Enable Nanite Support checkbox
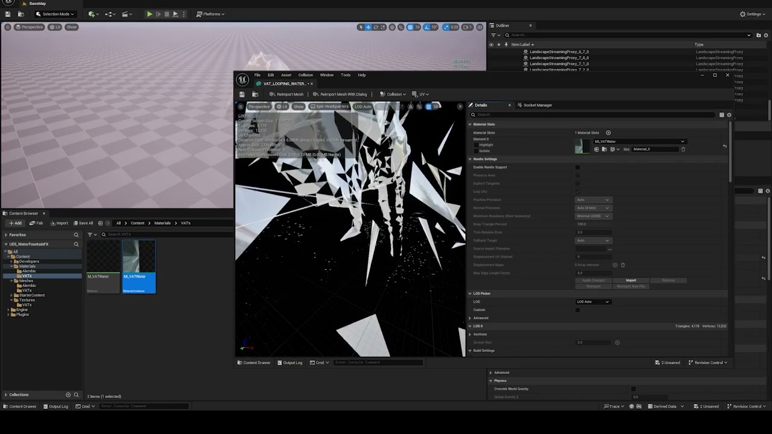The image size is (772, 434). (x=577, y=167)
